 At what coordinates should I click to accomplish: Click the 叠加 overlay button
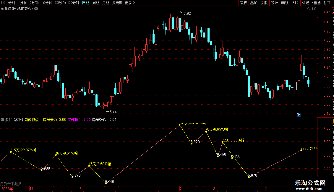tap(254, 3)
